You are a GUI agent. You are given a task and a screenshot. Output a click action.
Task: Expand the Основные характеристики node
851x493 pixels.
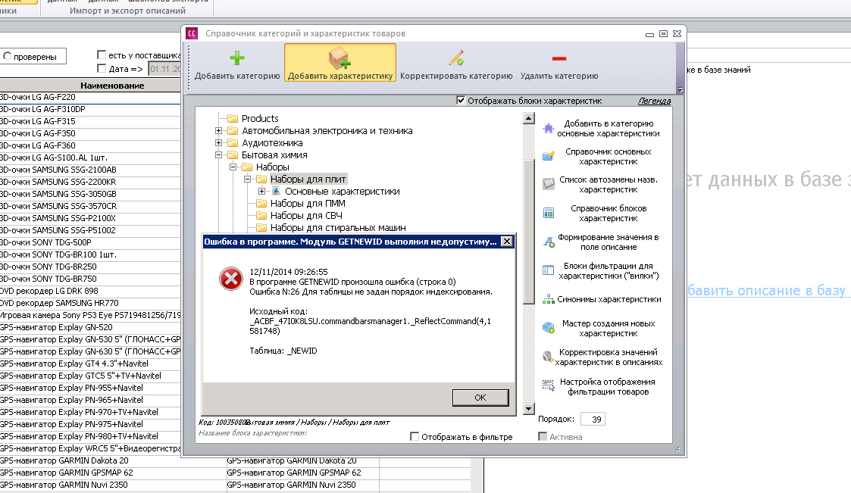pyautogui.click(x=261, y=191)
